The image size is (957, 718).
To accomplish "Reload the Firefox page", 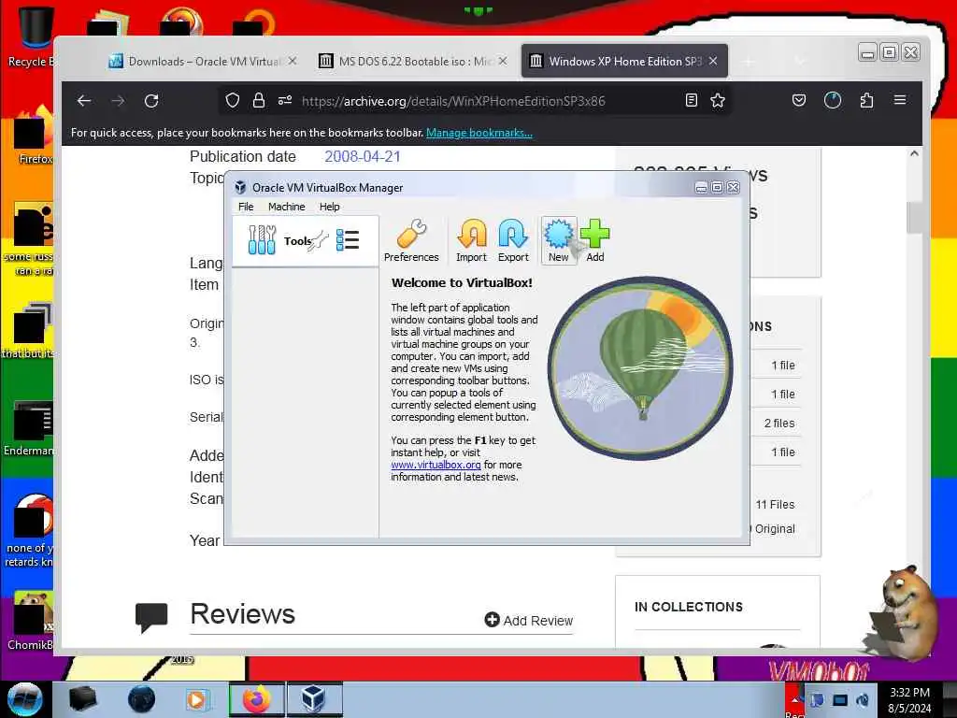I will (x=151, y=101).
